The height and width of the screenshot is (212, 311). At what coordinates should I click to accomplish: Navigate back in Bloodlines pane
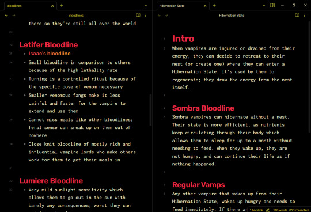click(x=6, y=16)
